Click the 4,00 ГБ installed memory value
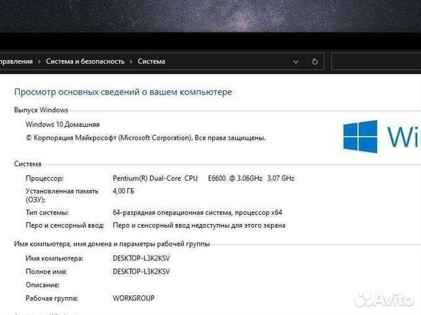421x315 pixels. 123,191
